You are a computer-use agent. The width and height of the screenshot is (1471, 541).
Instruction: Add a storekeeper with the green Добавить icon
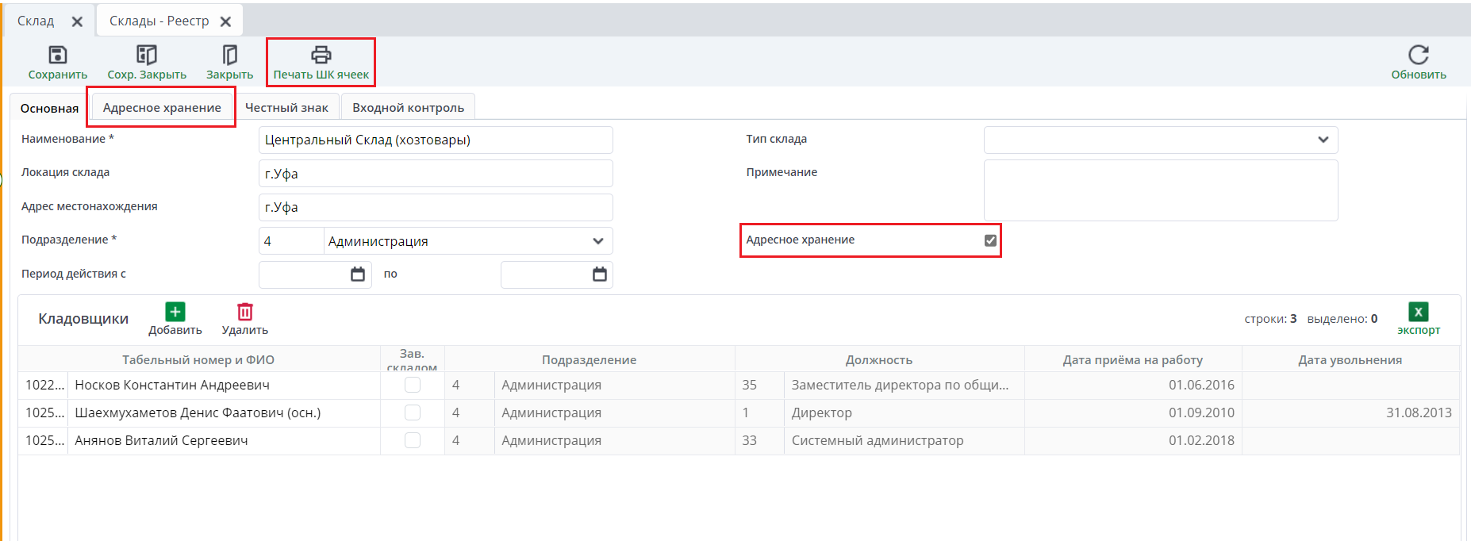[x=175, y=312]
